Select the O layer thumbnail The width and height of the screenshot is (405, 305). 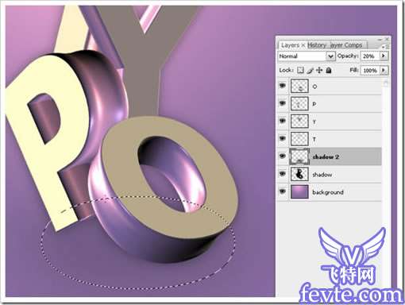pos(299,86)
